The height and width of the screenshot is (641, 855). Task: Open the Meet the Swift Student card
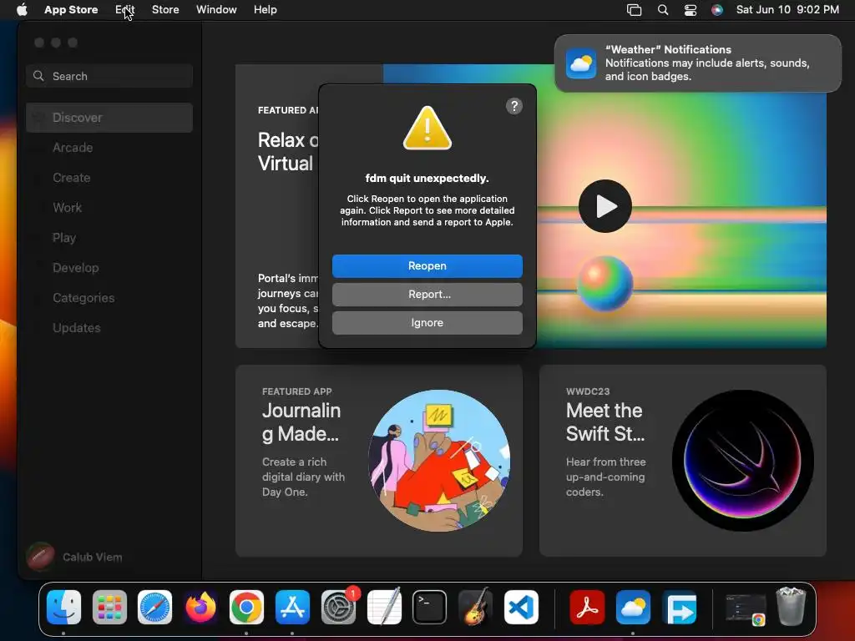tap(683, 461)
